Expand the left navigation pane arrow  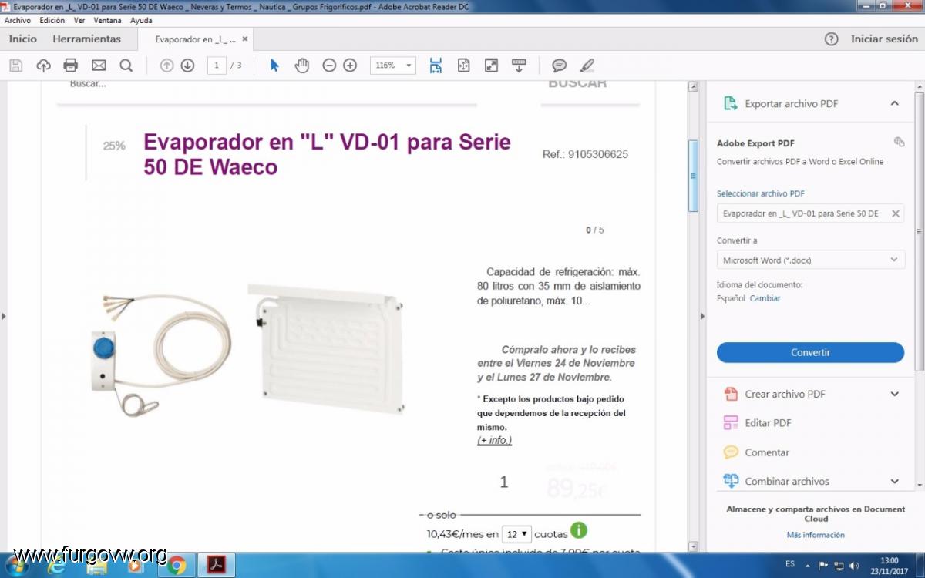pos(4,316)
